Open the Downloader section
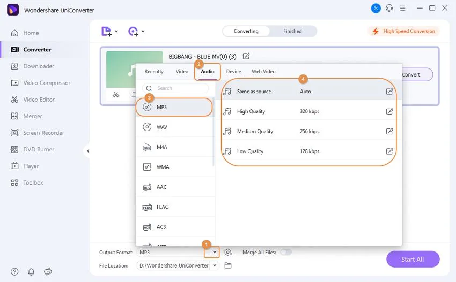 [x=32, y=66]
